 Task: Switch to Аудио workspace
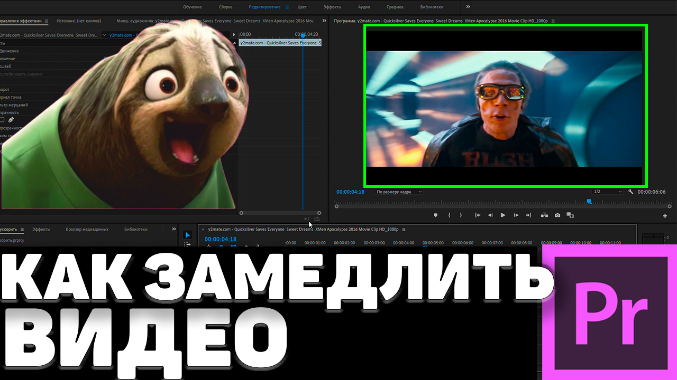[x=364, y=7]
